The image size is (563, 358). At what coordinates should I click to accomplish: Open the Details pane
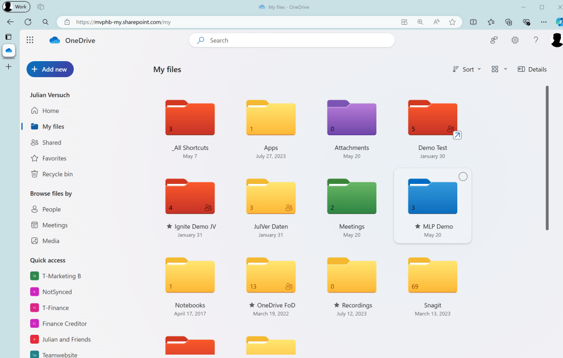[532, 69]
